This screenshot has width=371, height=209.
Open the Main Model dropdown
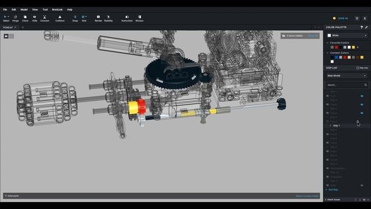[x=347, y=76]
